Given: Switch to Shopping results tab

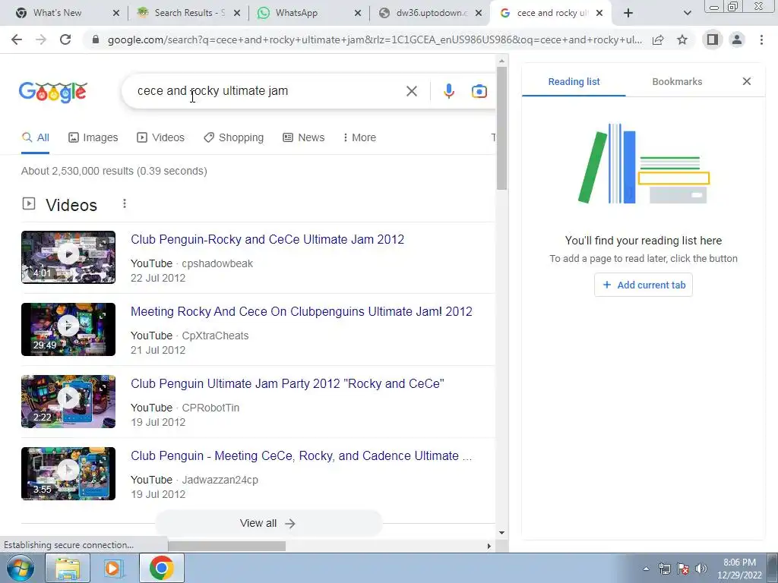Looking at the screenshot, I should [234, 138].
